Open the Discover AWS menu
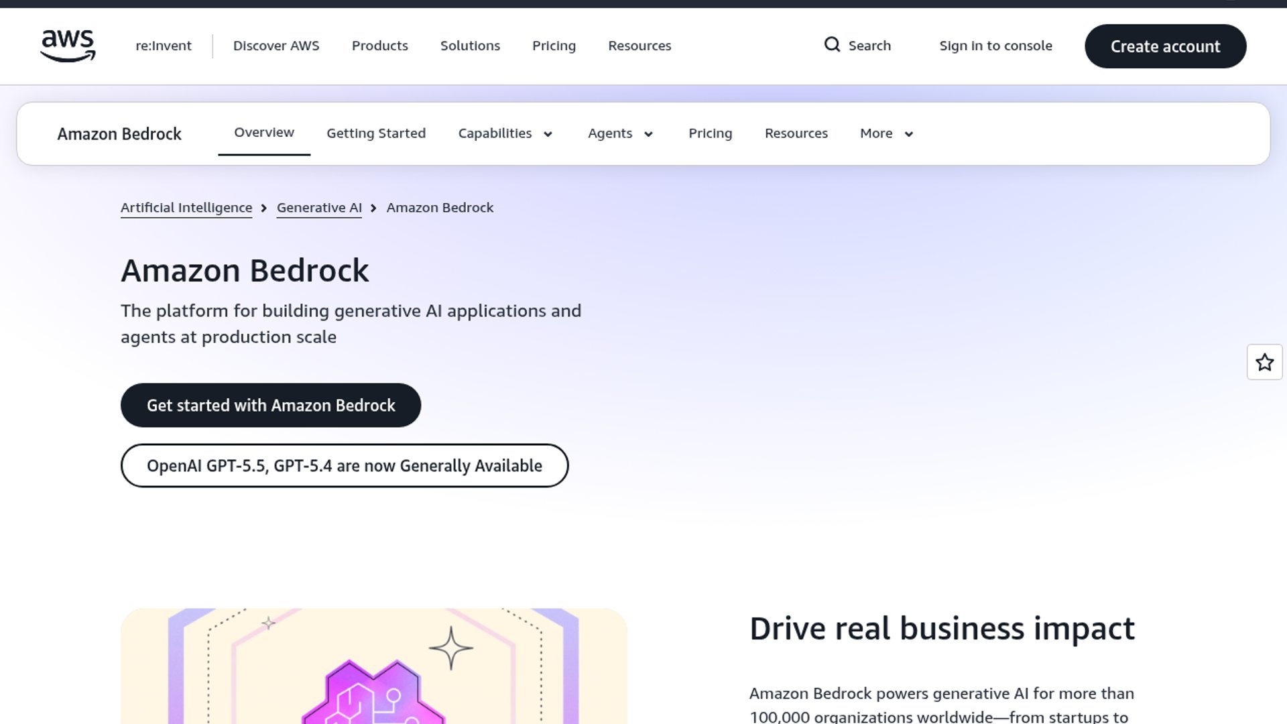The width and height of the screenshot is (1287, 724). pos(276,46)
